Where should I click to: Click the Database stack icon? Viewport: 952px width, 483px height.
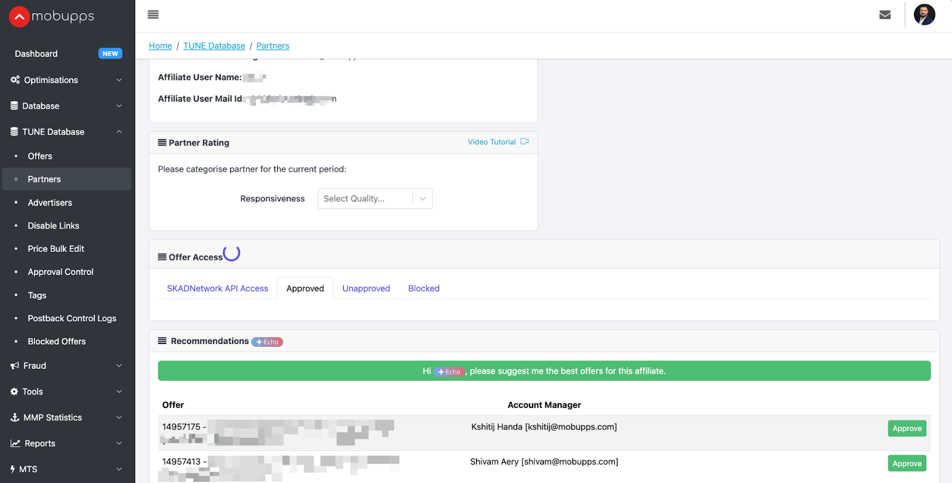(x=14, y=106)
